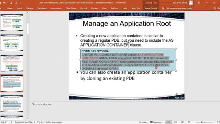Click the Tell me lightbulb icon
This screenshot has height=124, width=220.
(x=163, y=8)
